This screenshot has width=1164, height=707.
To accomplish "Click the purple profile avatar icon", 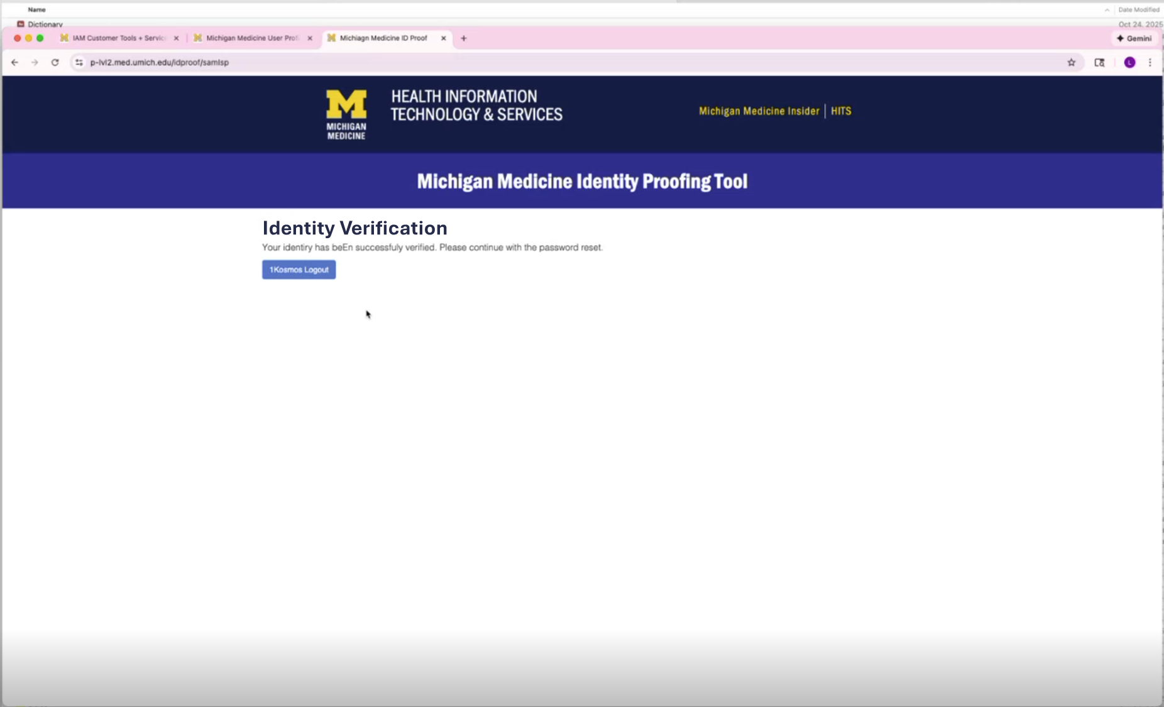I will [1129, 62].
